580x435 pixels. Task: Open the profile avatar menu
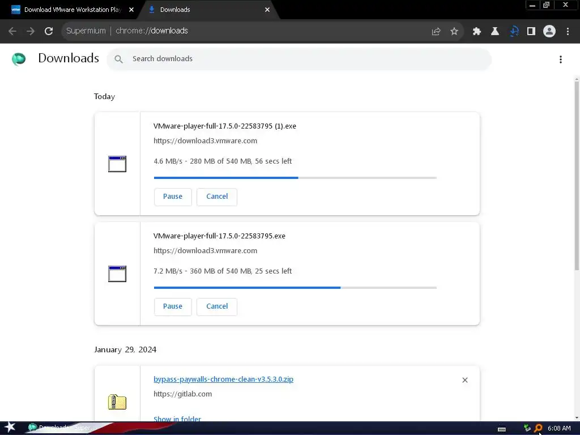point(549,31)
